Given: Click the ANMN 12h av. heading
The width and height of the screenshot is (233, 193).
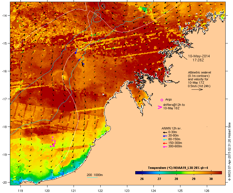Looking at the screenshot, I should pos(171,128).
